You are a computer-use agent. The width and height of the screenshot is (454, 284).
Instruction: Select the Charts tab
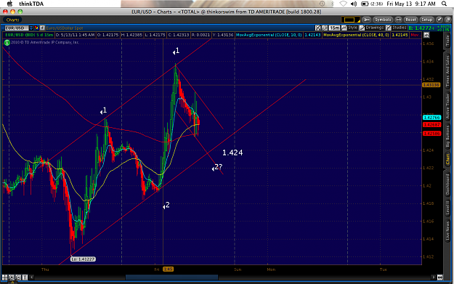coord(13,20)
